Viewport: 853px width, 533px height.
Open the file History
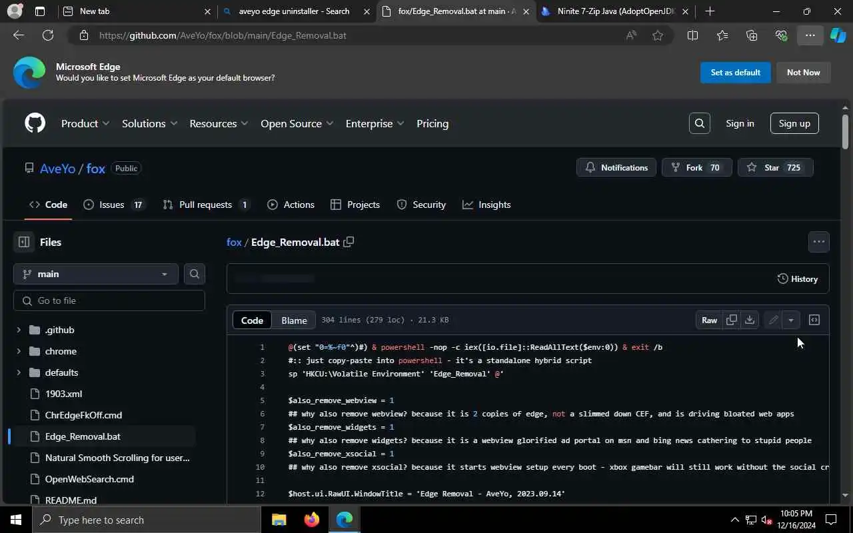[x=798, y=278]
